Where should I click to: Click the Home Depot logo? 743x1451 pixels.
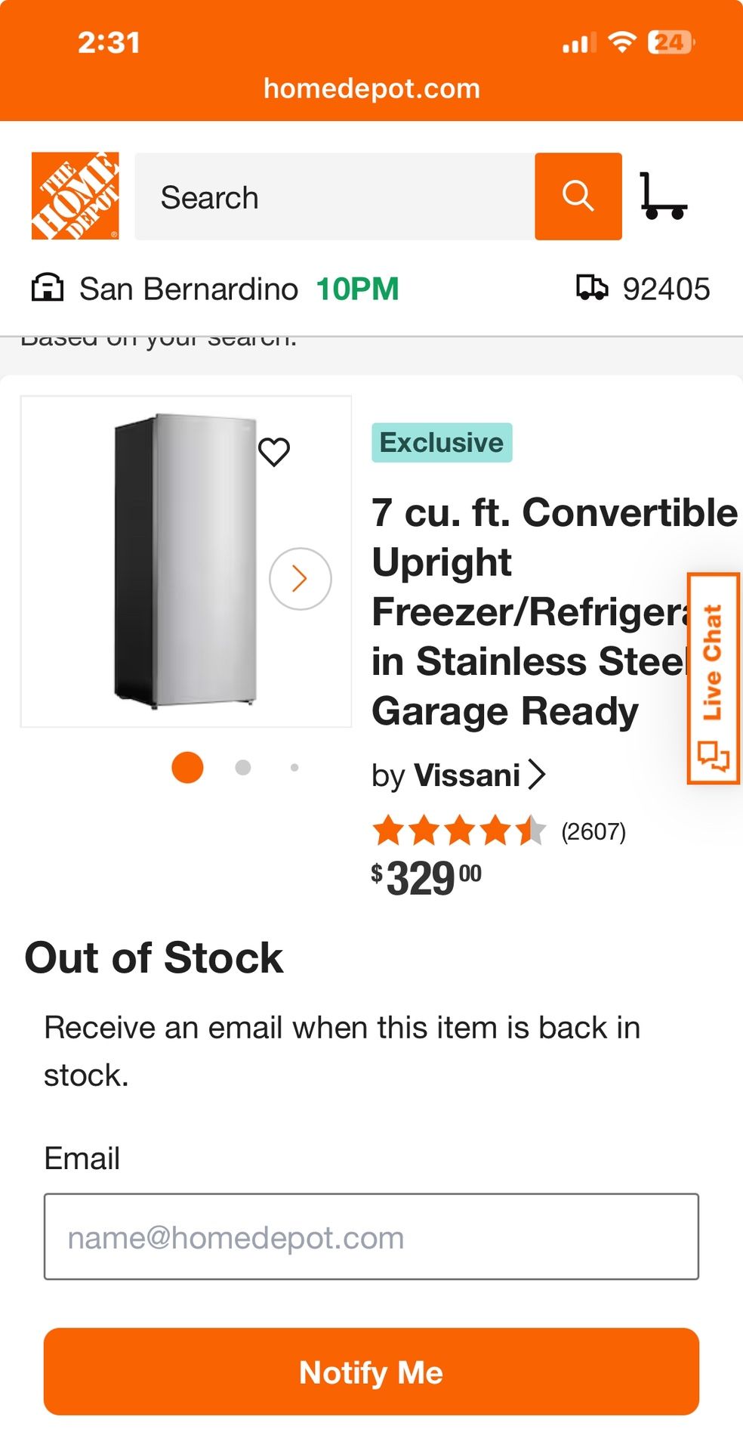[75, 196]
